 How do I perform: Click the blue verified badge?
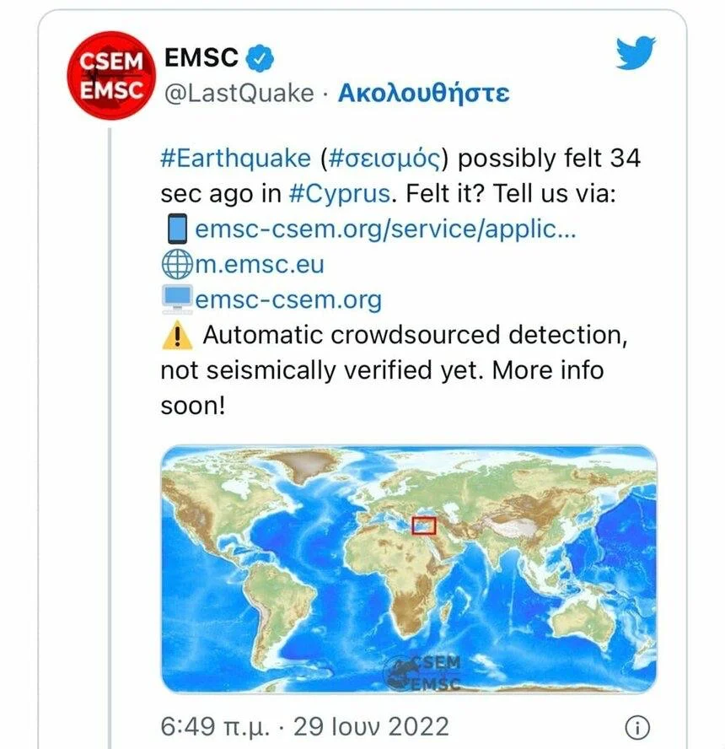[261, 58]
